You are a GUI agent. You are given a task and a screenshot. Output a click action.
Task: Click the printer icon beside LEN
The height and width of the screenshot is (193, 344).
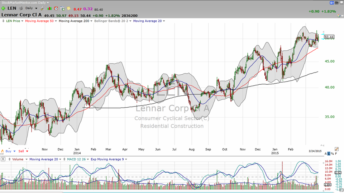click(21, 8)
